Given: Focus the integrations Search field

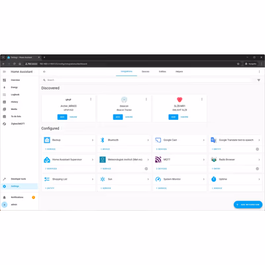Looking at the screenshot, I should 148,80.
